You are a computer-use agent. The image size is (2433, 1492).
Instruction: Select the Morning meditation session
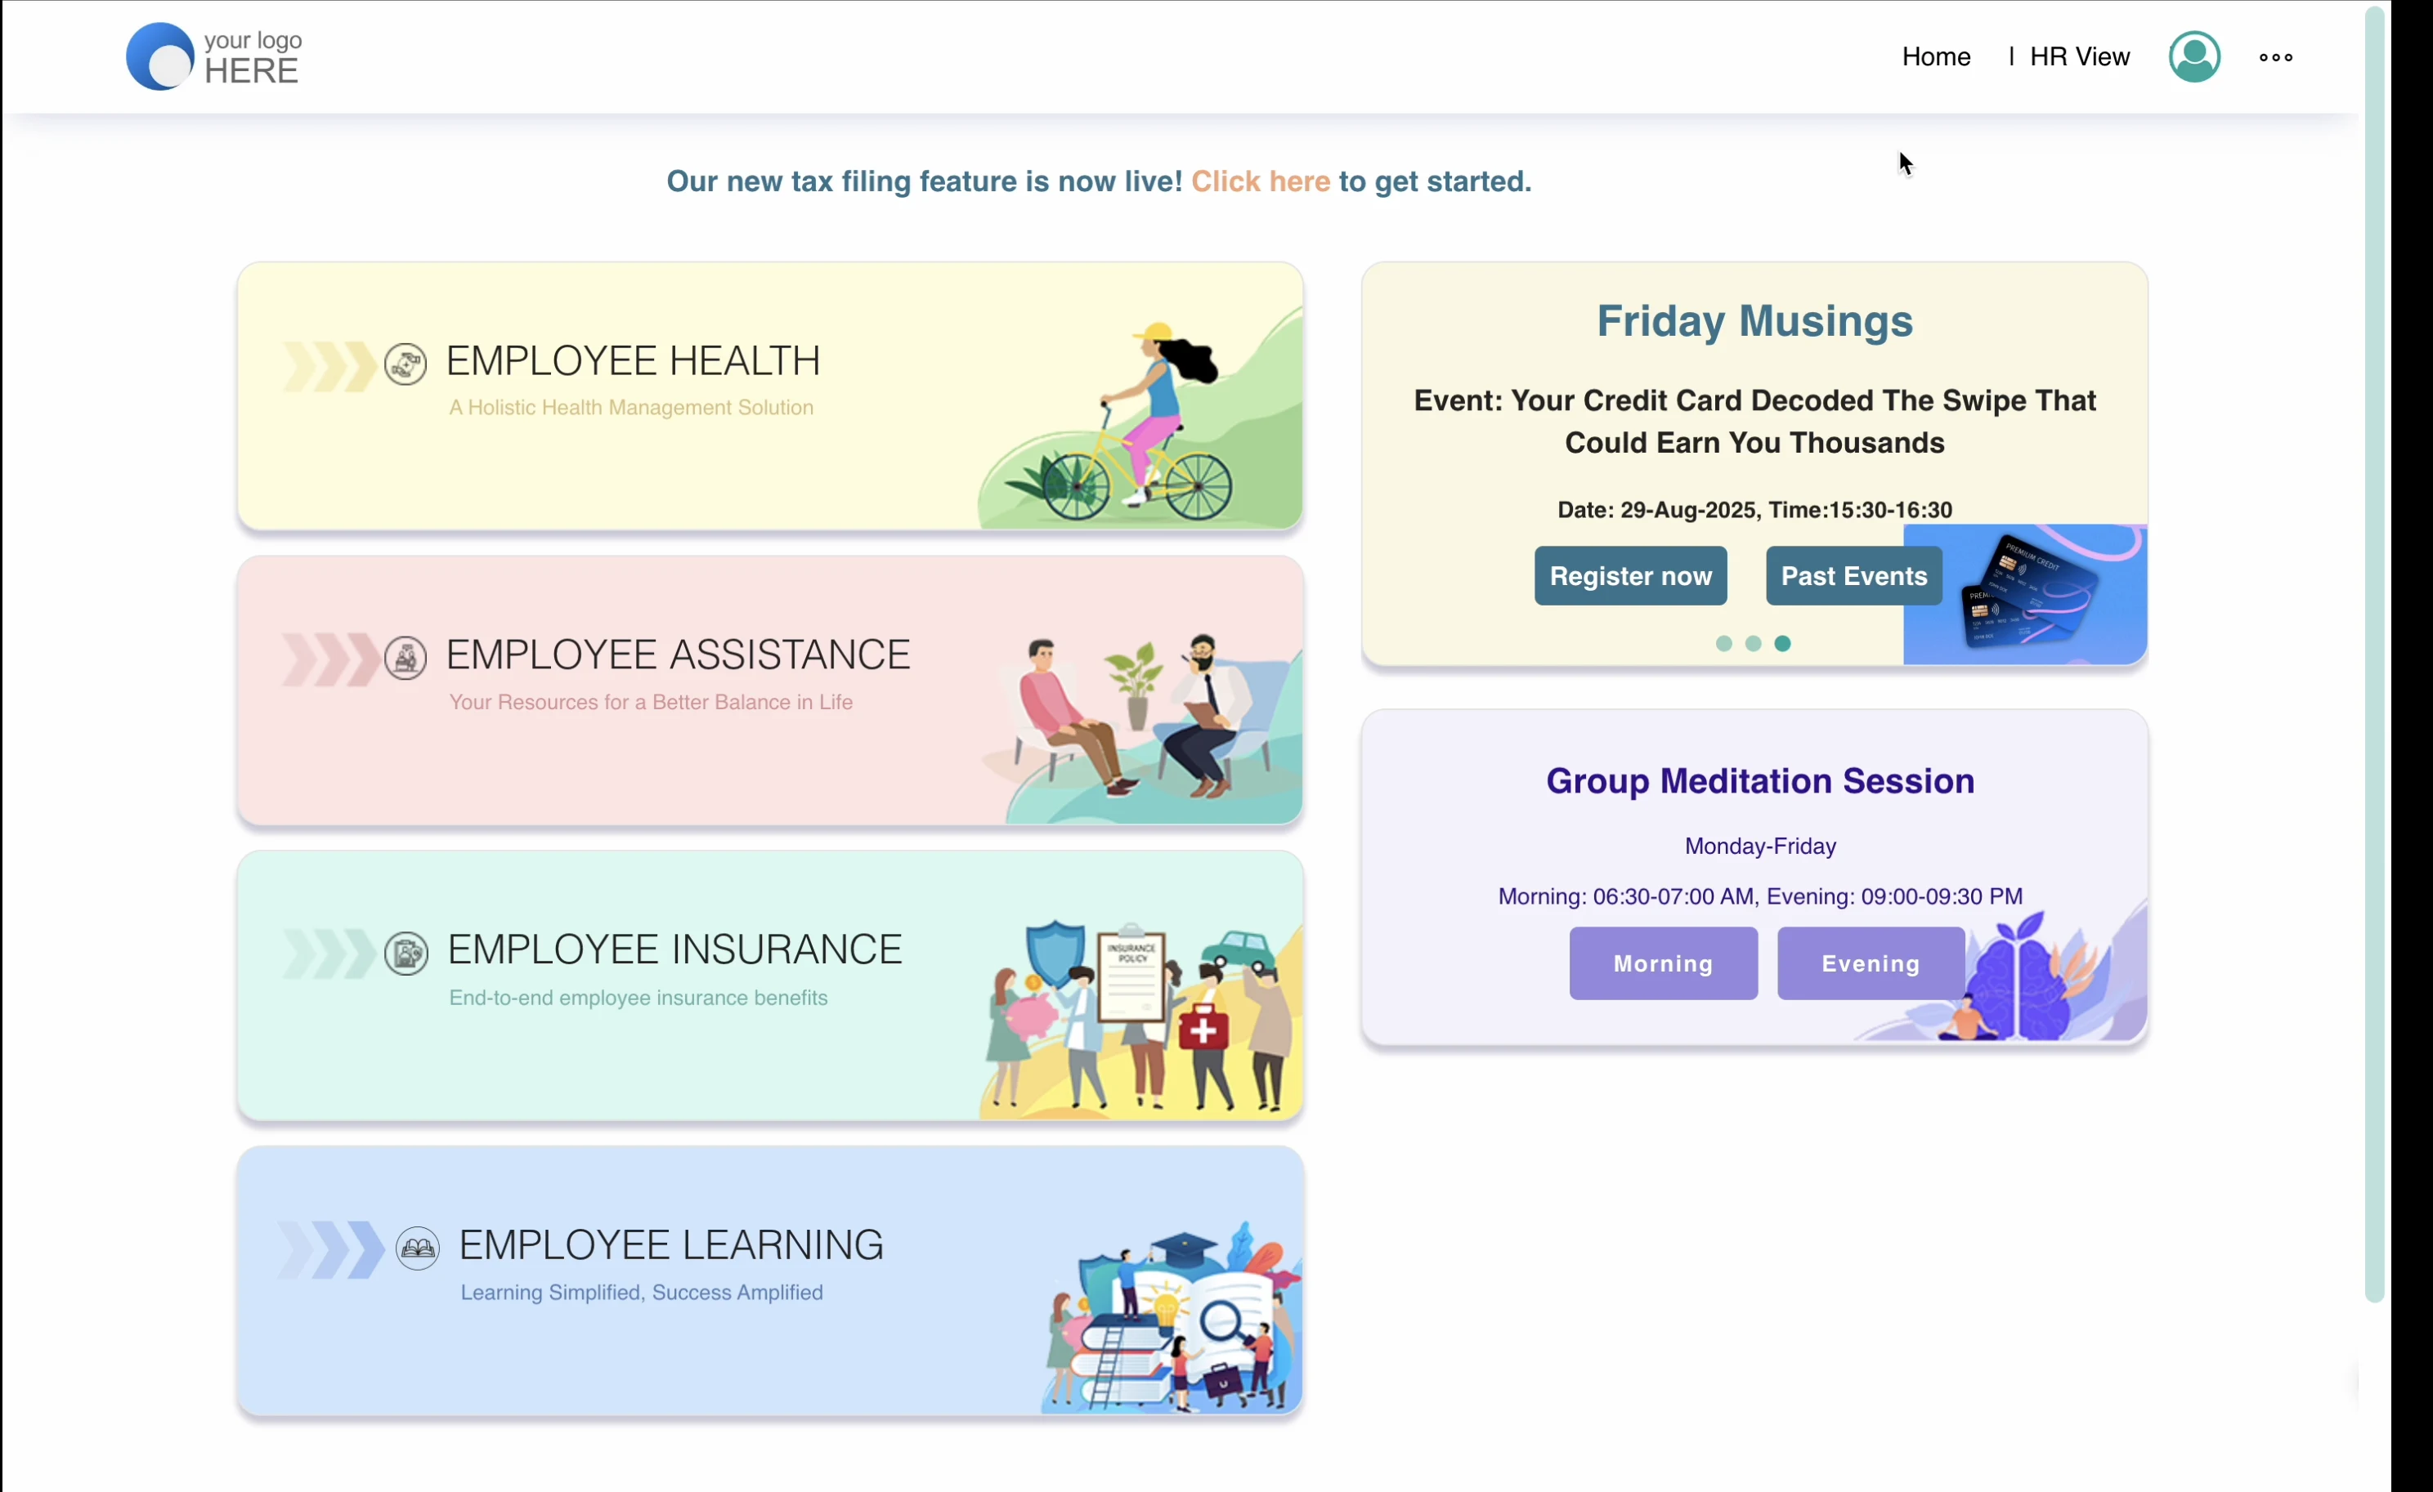click(1662, 963)
